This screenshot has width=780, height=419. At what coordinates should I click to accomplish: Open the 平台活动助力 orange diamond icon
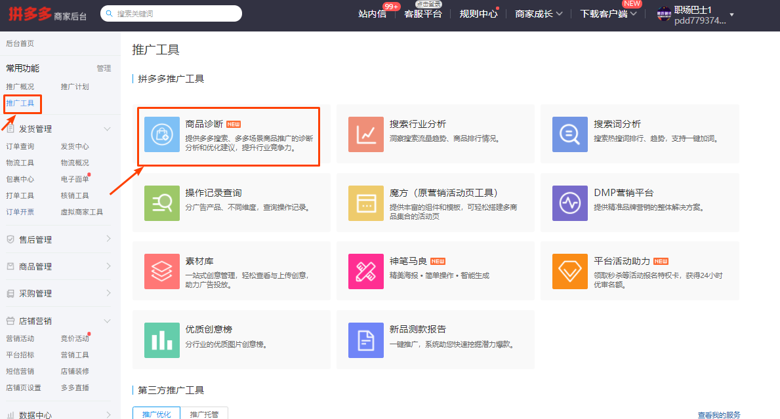click(x=569, y=271)
